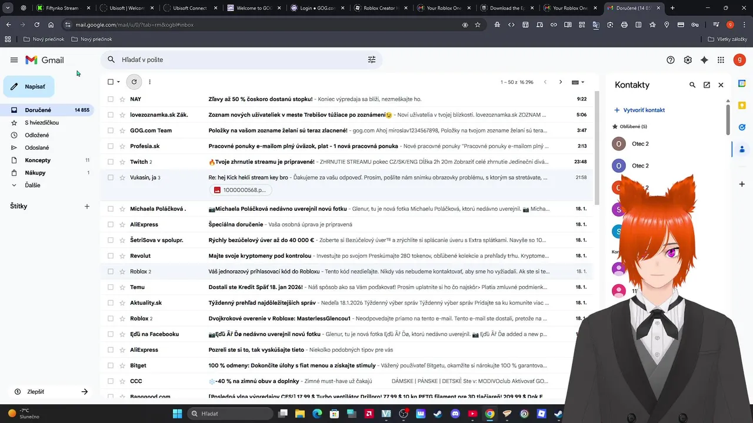Select checkbox for Profesia.sk email
Screen dimensions: 753x423
[111, 146]
